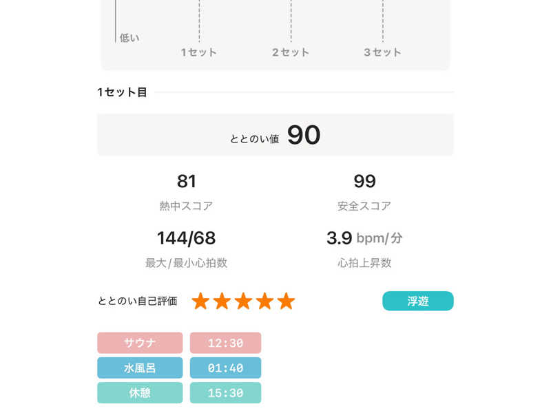Tap the fourth orange rating star
The image size is (551, 413).
[264, 301]
